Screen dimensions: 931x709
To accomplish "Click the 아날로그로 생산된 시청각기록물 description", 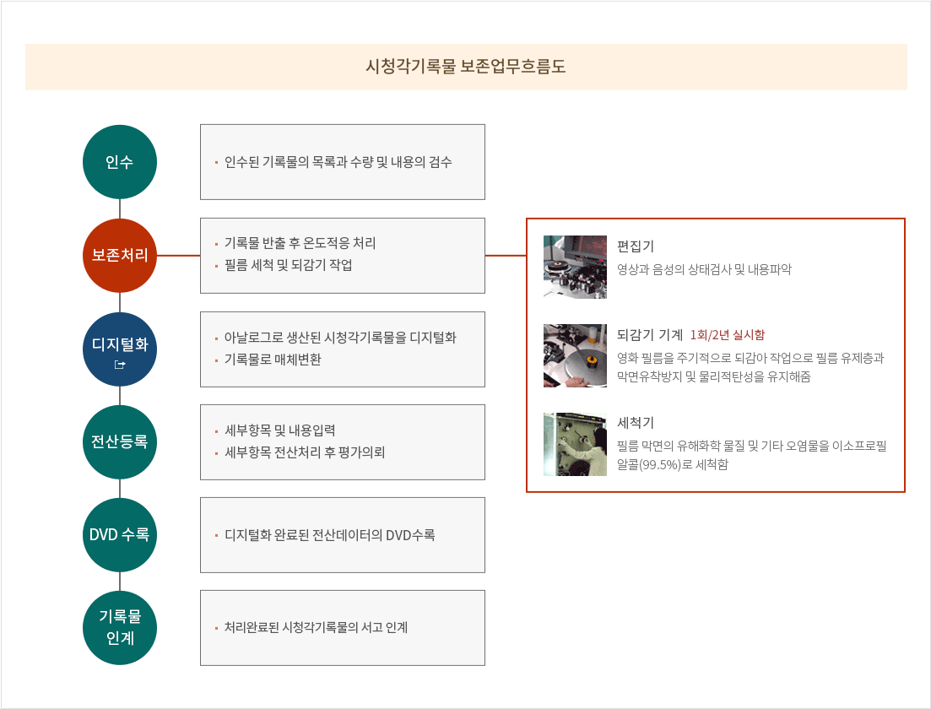I will coord(340,338).
